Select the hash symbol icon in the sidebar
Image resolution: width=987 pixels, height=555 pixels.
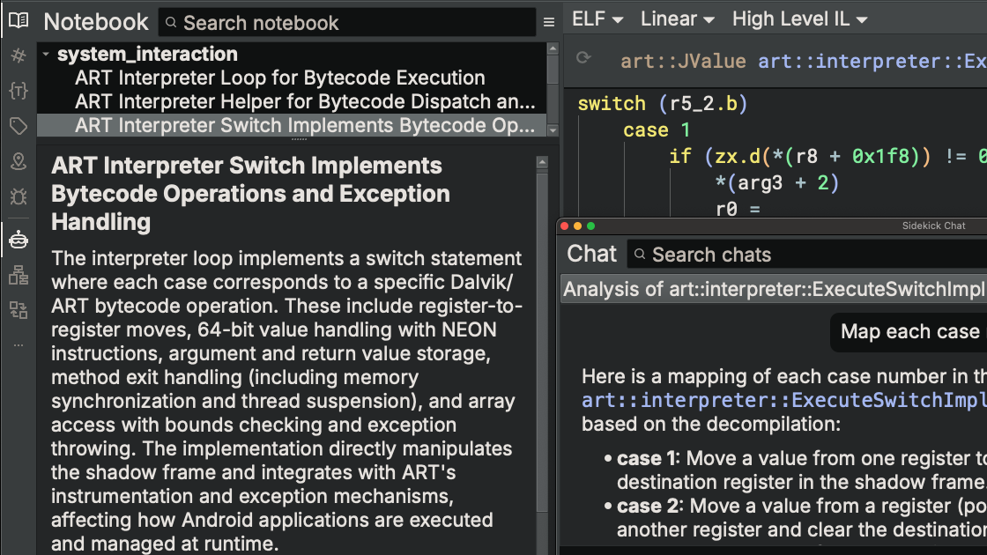(18, 55)
